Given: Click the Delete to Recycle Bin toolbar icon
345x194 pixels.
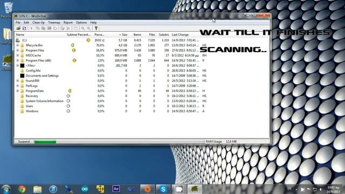Looking at the screenshot, I should 63,28.
